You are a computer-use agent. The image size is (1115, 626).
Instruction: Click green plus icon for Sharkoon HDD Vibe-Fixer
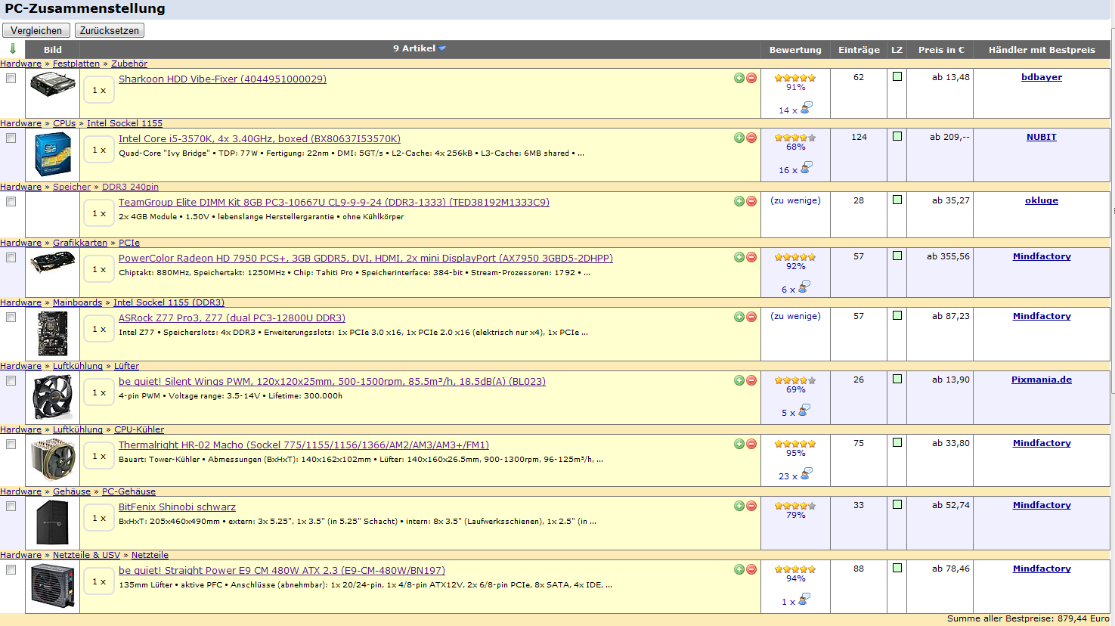coord(739,78)
